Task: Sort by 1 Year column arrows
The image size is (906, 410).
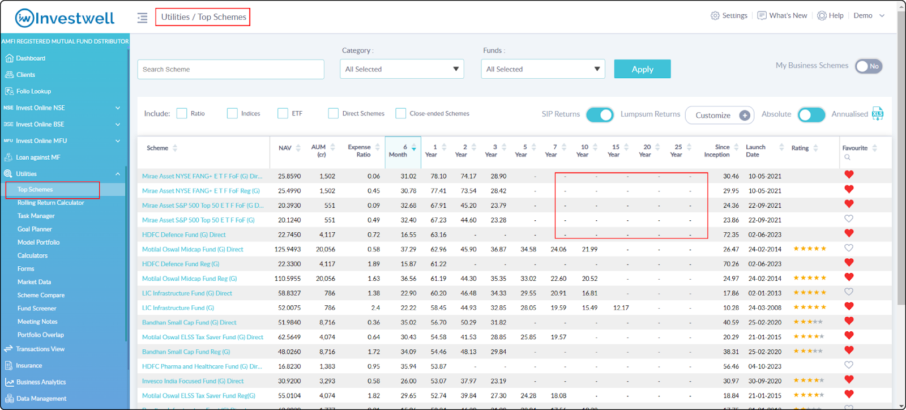Action: pos(444,148)
